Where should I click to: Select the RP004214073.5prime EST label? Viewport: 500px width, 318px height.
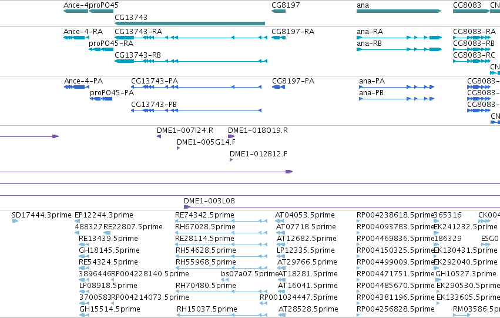(150, 297)
